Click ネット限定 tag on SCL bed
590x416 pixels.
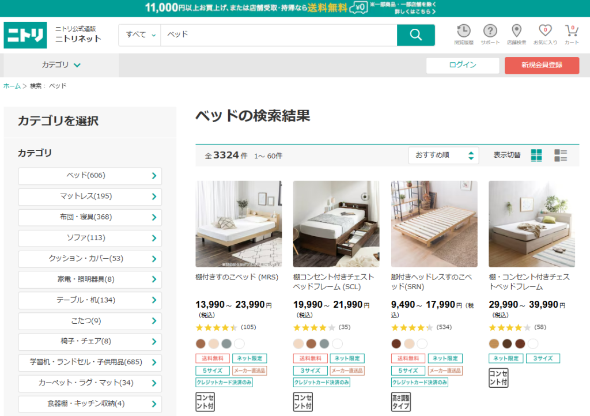(347, 358)
